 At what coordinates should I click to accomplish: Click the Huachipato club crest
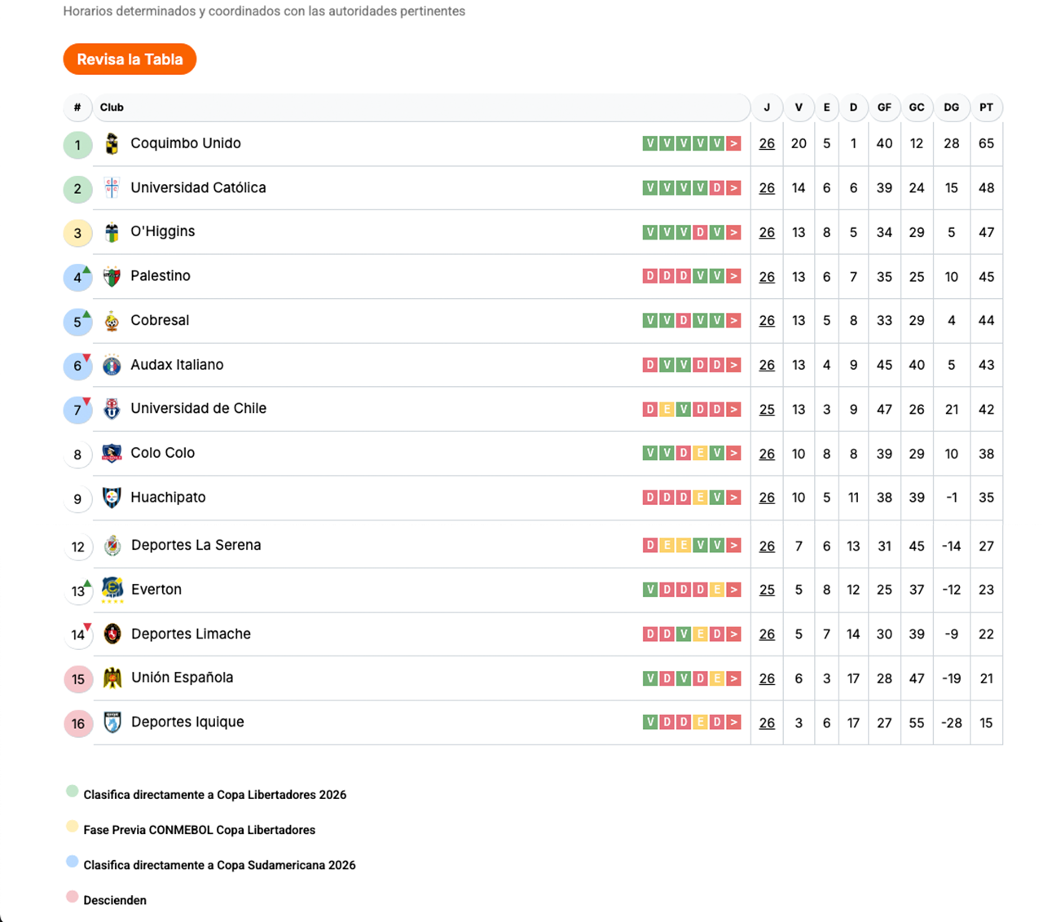pos(112,498)
